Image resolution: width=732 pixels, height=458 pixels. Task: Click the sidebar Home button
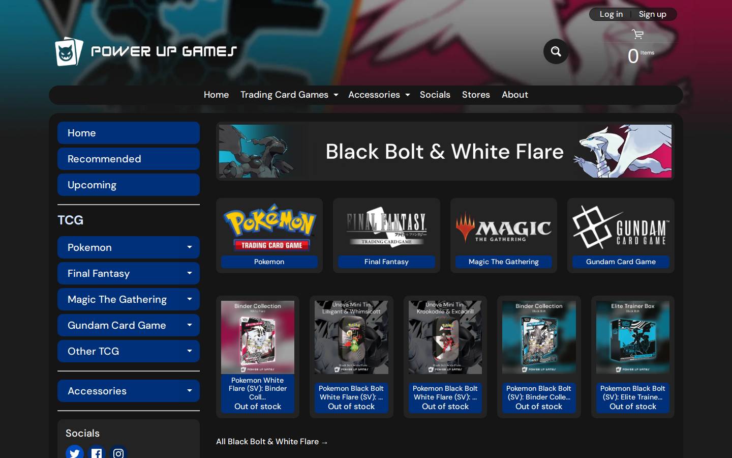point(129,133)
